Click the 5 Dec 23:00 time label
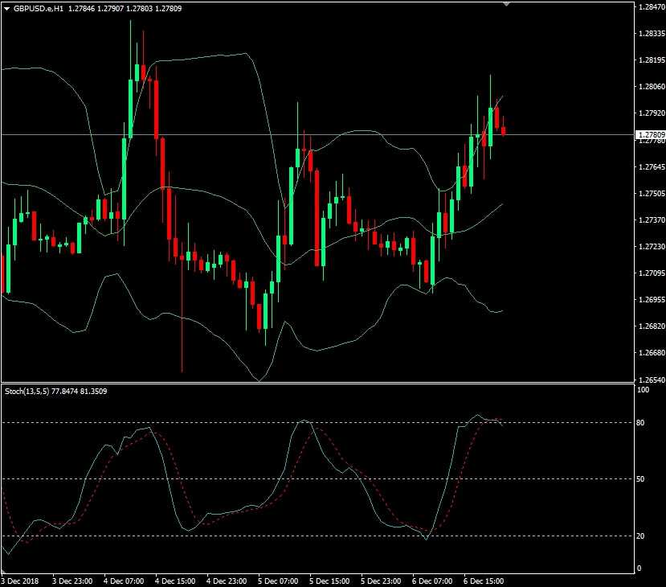This screenshot has width=666, height=587. click(381, 580)
